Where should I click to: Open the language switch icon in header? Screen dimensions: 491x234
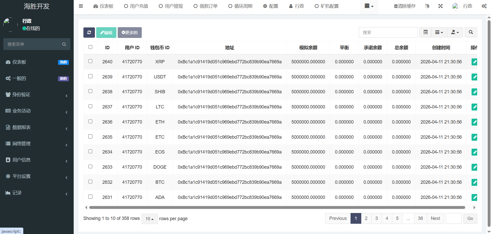pos(427,6)
